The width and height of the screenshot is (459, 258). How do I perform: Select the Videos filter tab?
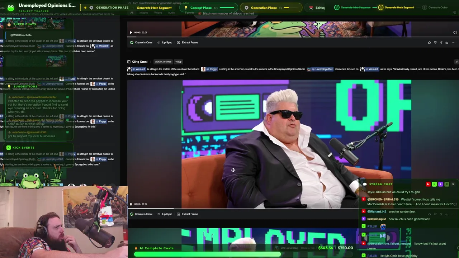tap(158, 13)
